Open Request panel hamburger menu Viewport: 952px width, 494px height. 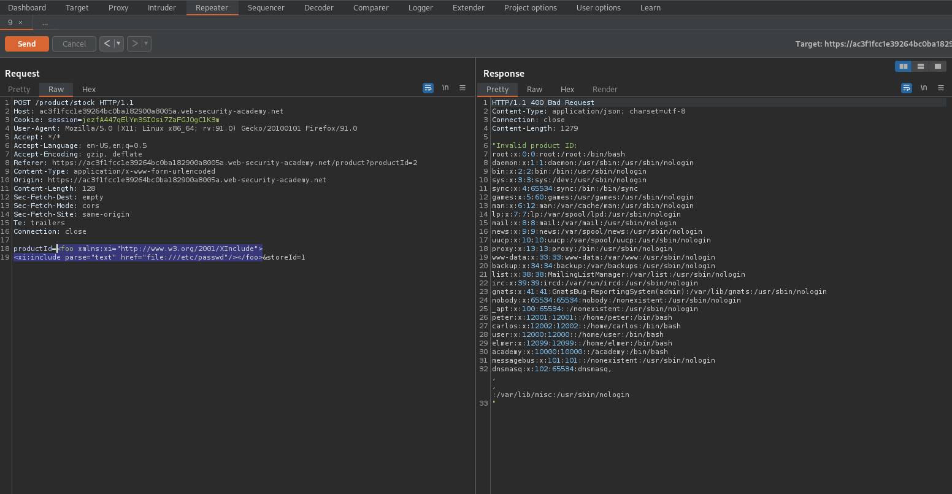tap(463, 88)
